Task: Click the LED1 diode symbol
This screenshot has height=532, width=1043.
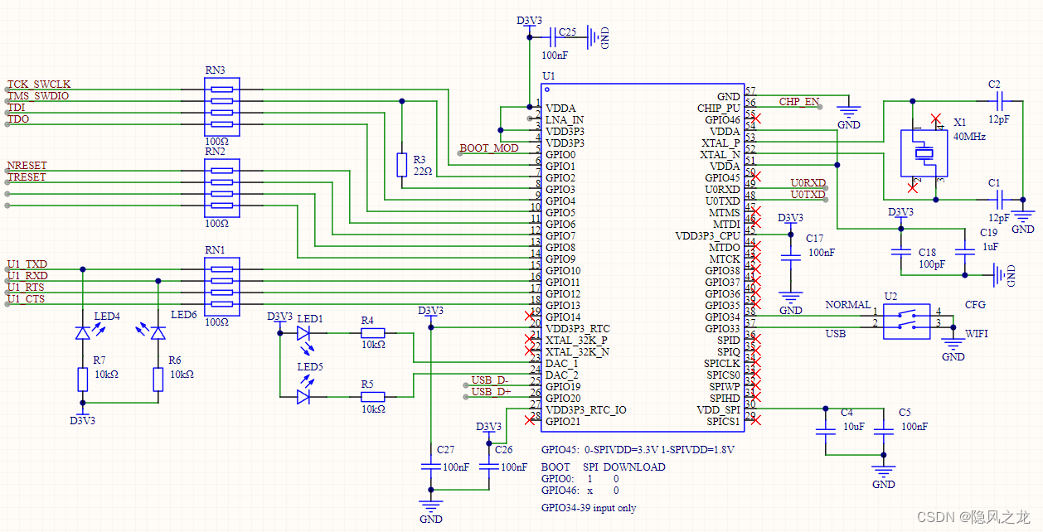Action: pos(303,332)
